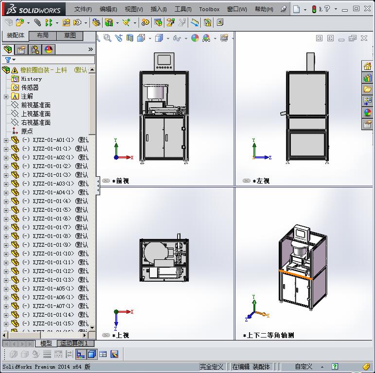Open Assembly Features dropdown arrow
Viewport: 375px width, 373px height.
[117, 23]
